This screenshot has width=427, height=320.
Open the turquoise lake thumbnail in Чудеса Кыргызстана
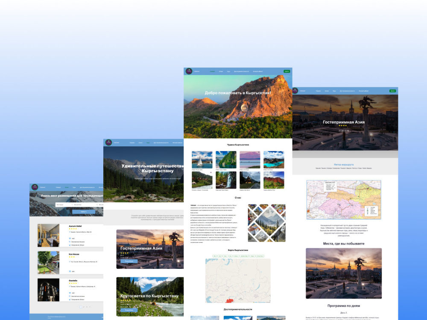(x=274, y=160)
